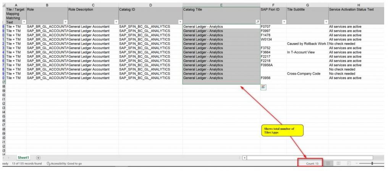Switch to Normal view in status bar

click(x=328, y=163)
